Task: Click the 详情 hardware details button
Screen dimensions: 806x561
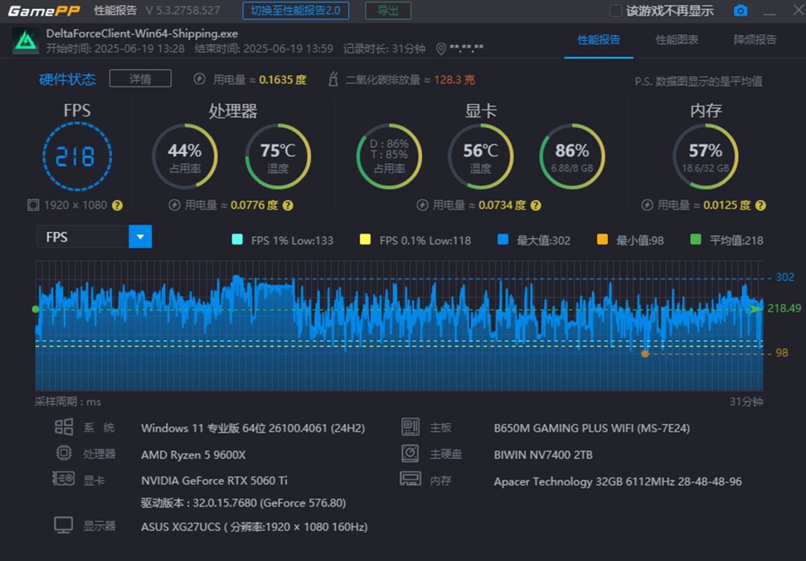Action: point(140,79)
